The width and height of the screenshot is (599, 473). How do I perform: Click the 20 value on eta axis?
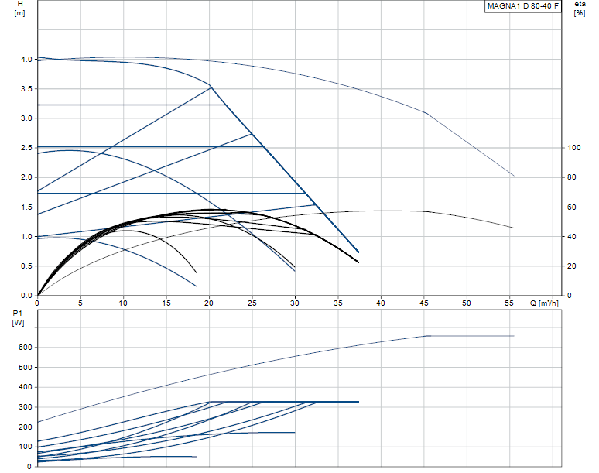571,266
